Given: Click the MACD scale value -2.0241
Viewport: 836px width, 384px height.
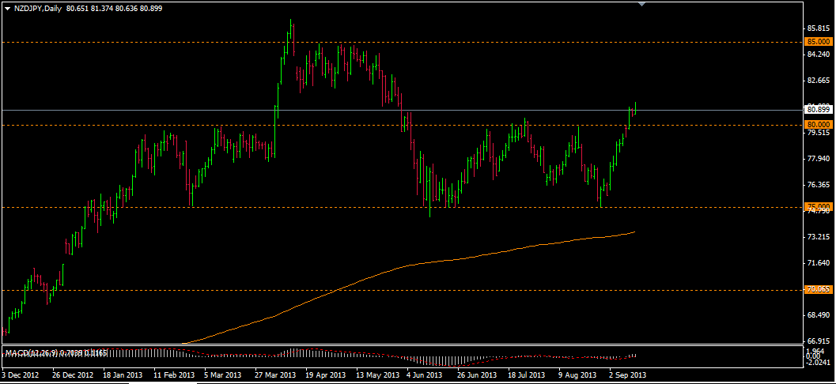Looking at the screenshot, I should pos(819,362).
